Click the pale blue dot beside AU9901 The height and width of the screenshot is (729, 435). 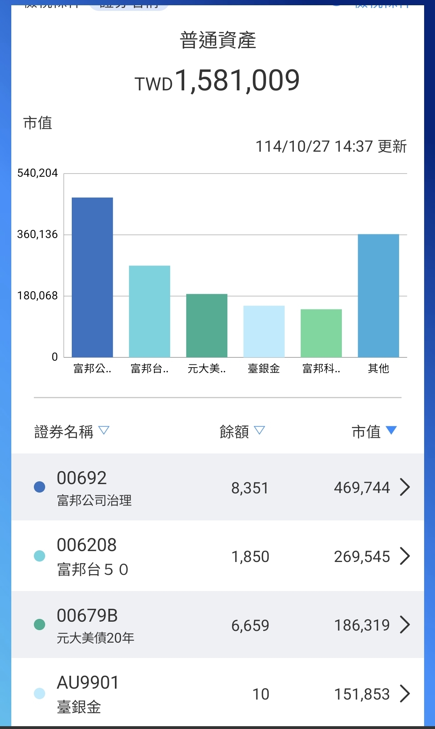click(x=40, y=694)
